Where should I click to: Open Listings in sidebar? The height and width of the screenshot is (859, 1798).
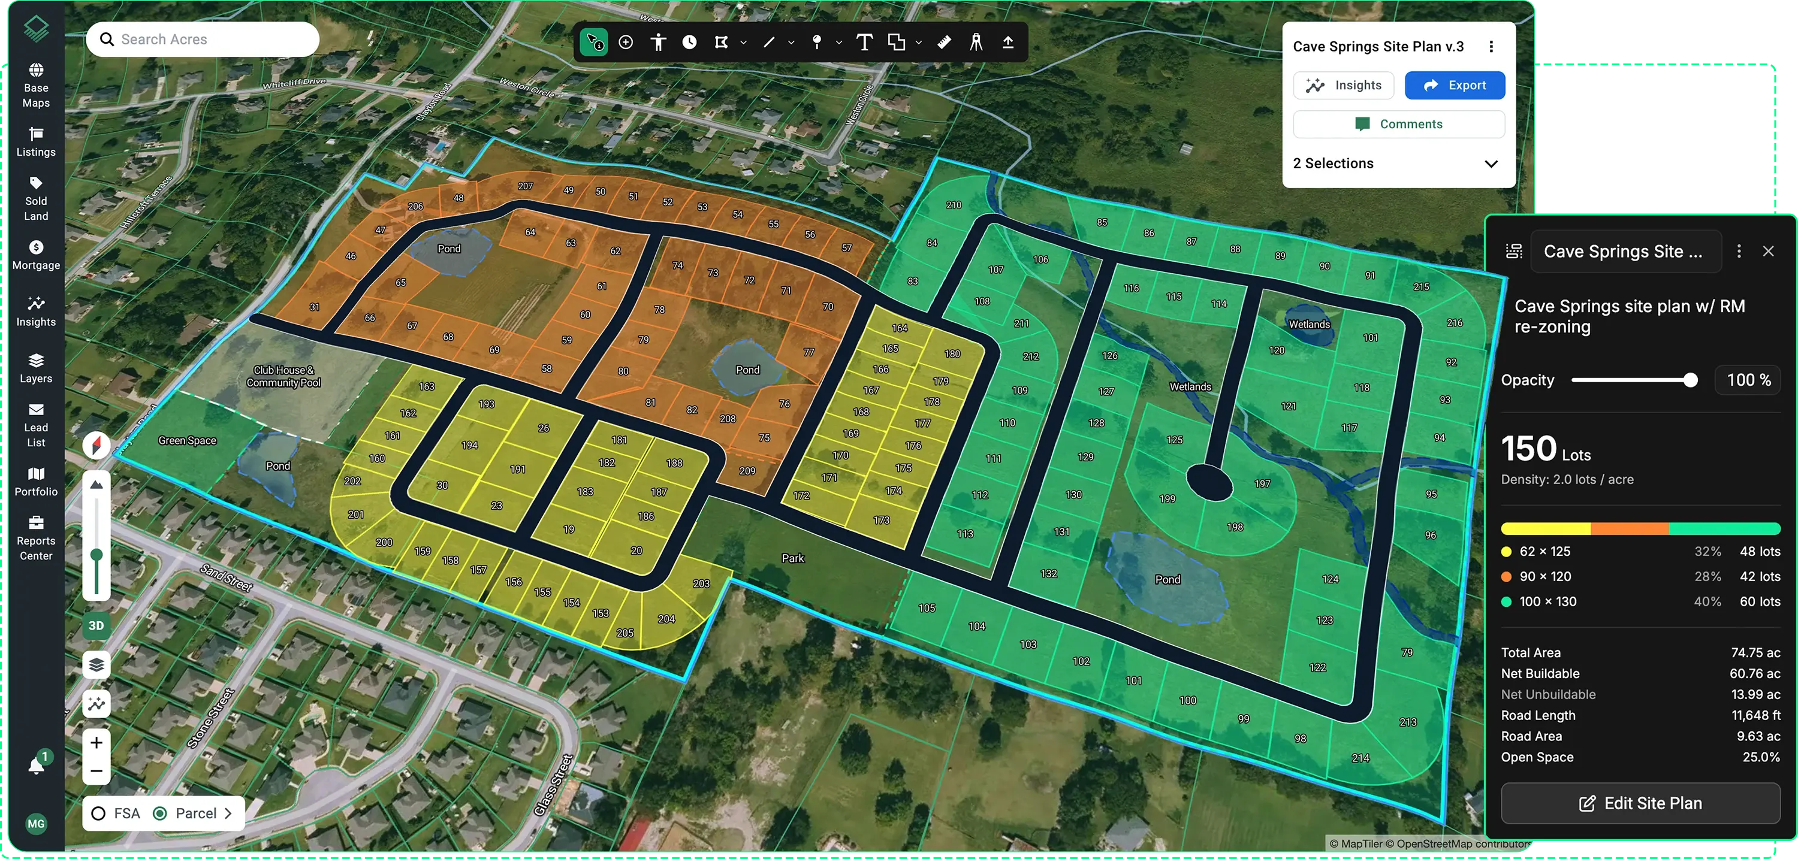[x=37, y=143]
